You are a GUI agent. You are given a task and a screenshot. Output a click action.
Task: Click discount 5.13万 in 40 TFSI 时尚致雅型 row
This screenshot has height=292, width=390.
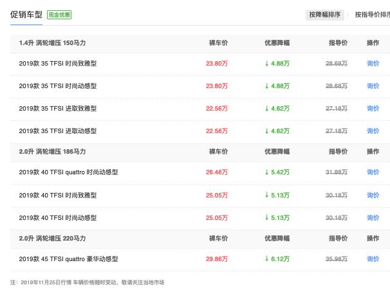coord(277,196)
